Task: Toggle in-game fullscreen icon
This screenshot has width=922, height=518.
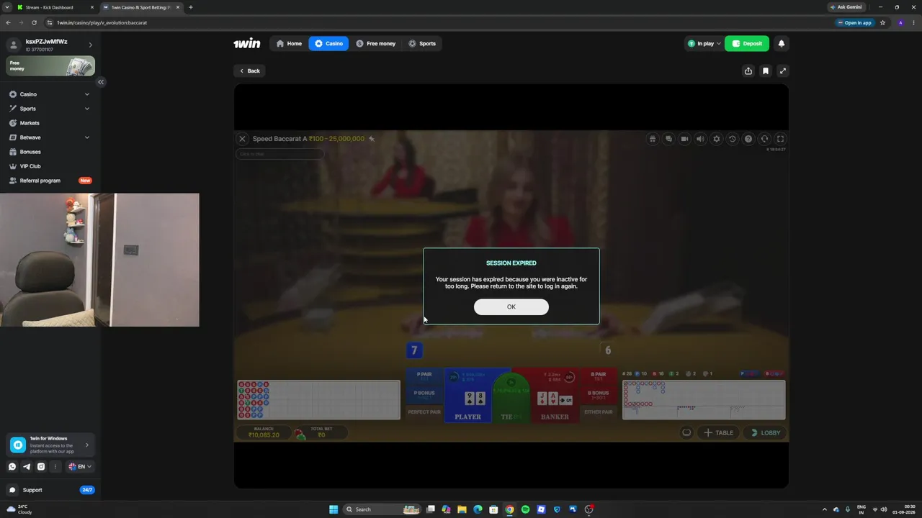Action: (x=780, y=139)
